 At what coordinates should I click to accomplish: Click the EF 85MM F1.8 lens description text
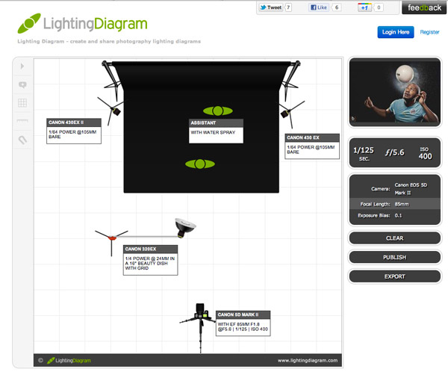click(x=243, y=326)
